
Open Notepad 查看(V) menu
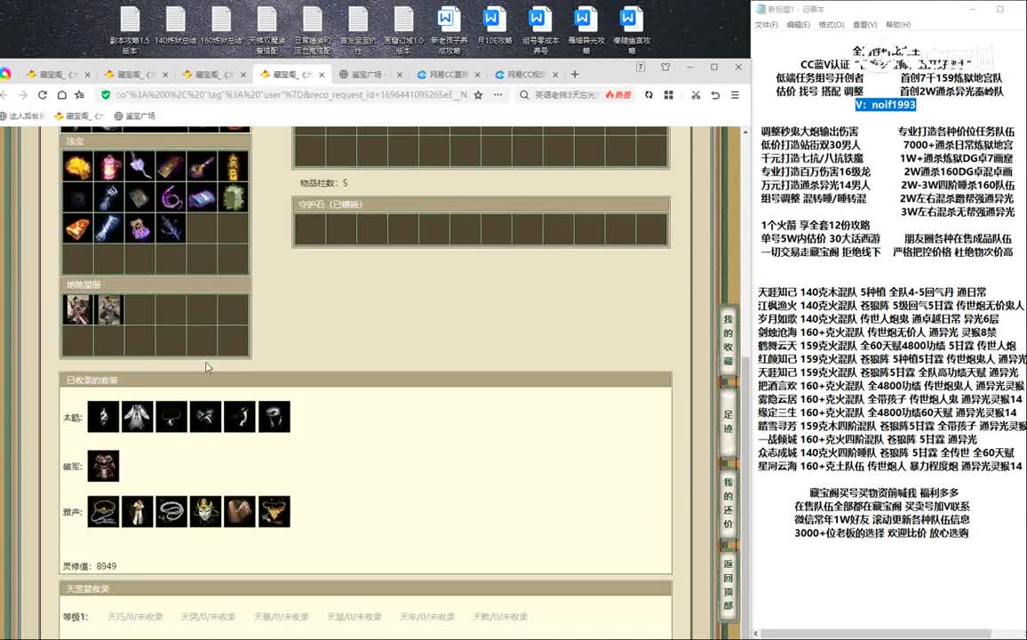point(864,25)
